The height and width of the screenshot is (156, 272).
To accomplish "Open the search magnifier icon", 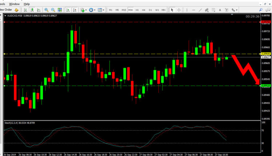I will 261,10.
